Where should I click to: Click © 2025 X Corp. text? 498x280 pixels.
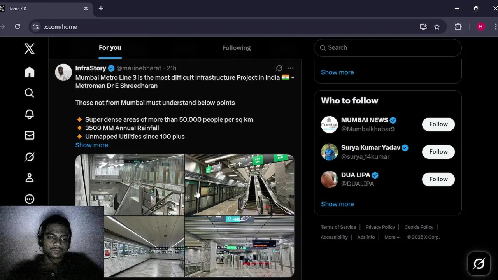click(x=423, y=237)
